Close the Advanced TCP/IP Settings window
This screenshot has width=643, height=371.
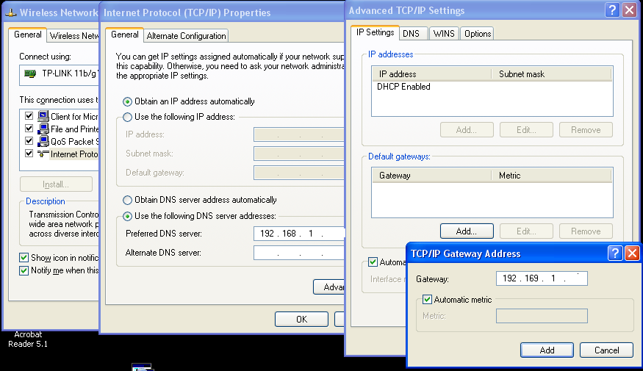pyautogui.click(x=630, y=10)
